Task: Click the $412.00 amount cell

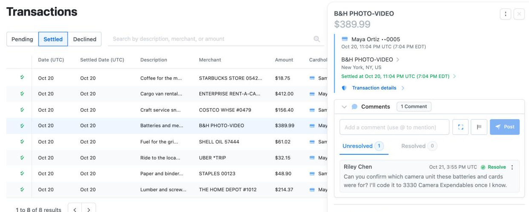Action: pos(284,94)
